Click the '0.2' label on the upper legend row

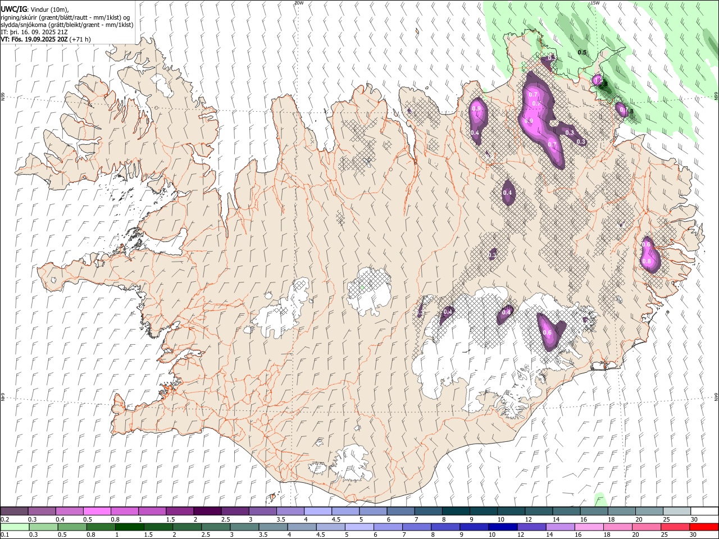pos(5,519)
